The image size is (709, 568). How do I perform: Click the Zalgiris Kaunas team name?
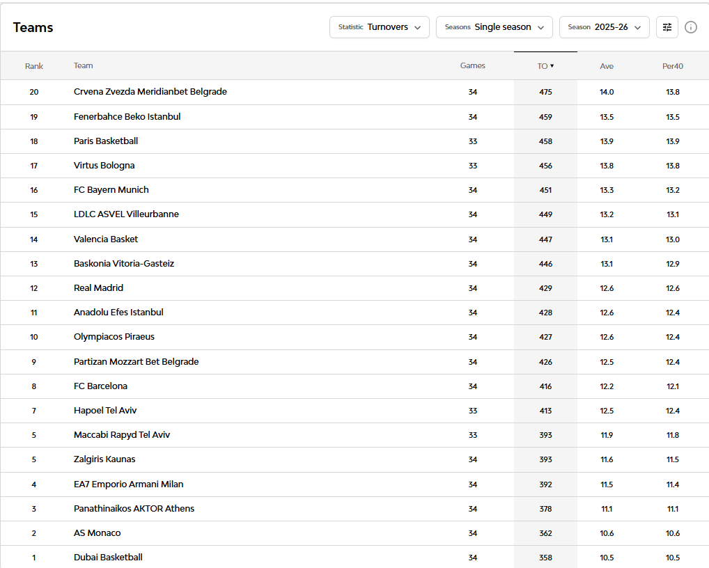coord(104,459)
